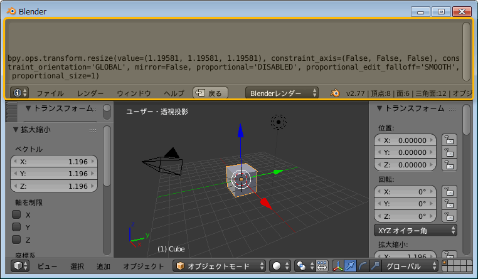
Task: Open グローバル orientation dropdown
Action: pos(410,266)
